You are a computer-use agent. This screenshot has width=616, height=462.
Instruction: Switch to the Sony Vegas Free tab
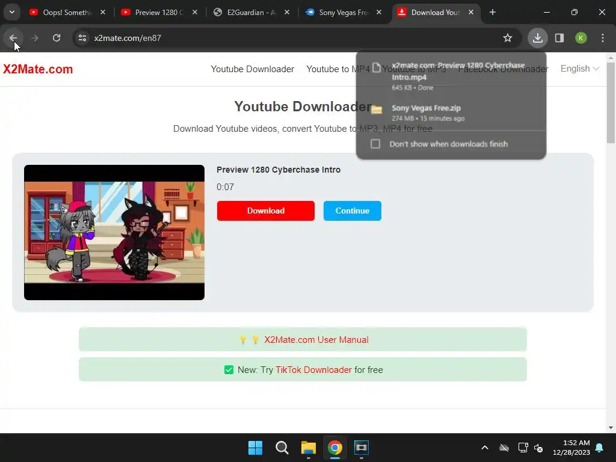[343, 13]
